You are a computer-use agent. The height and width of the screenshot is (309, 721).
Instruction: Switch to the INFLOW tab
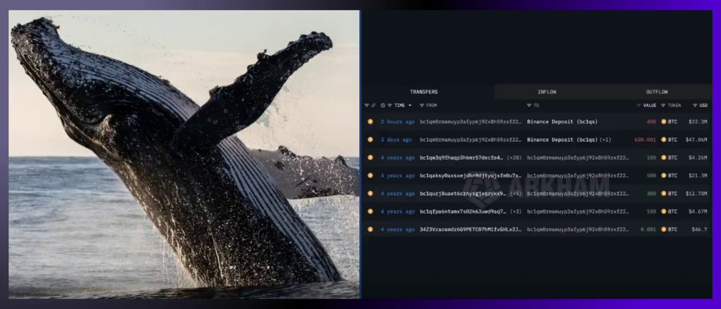[x=547, y=92]
